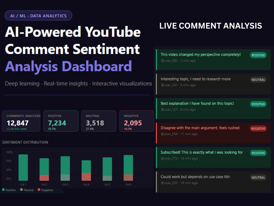Click the Vid 2 bar in chart
Screen dimensions: 274x206
coord(44,169)
